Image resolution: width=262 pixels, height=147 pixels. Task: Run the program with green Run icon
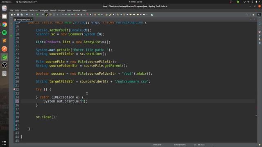(x=69, y=15)
